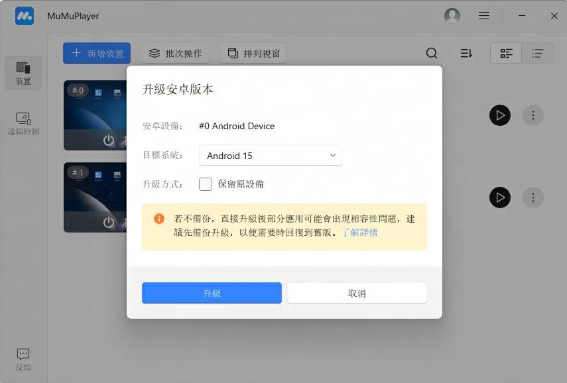Open the user account avatar
The width and height of the screenshot is (567, 383).
pyautogui.click(x=452, y=15)
